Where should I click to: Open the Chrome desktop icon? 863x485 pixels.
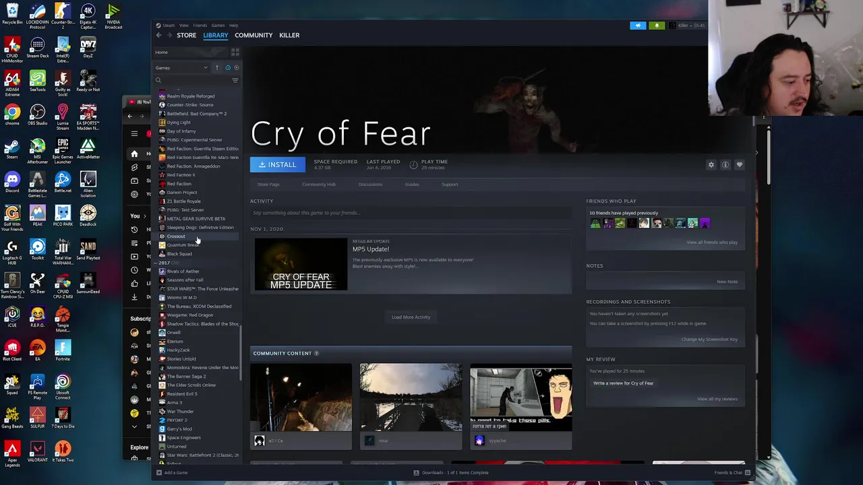pyautogui.click(x=12, y=115)
